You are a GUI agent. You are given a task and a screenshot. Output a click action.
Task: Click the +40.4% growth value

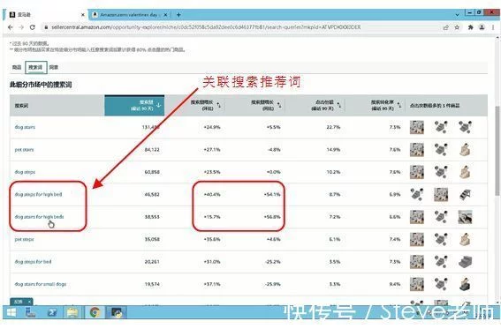click(212, 194)
